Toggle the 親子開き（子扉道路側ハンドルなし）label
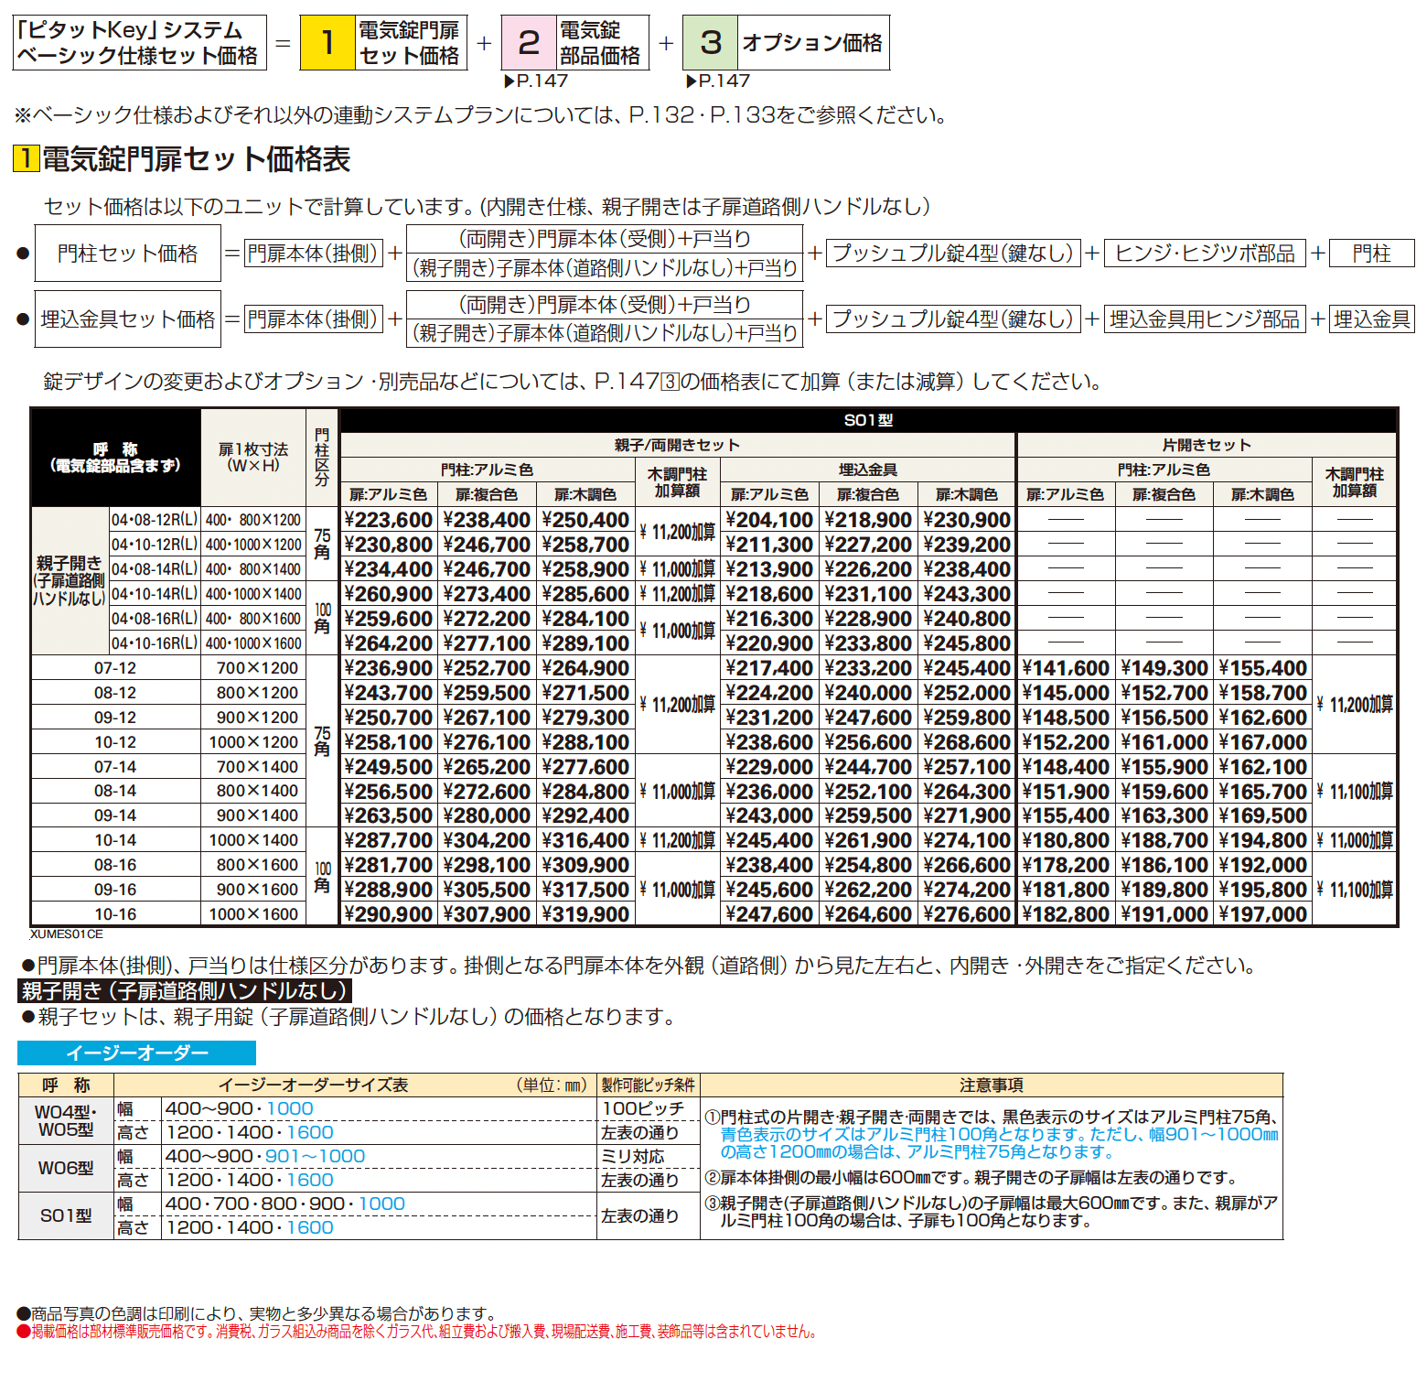This screenshot has height=1393, width=1427. coord(183,990)
